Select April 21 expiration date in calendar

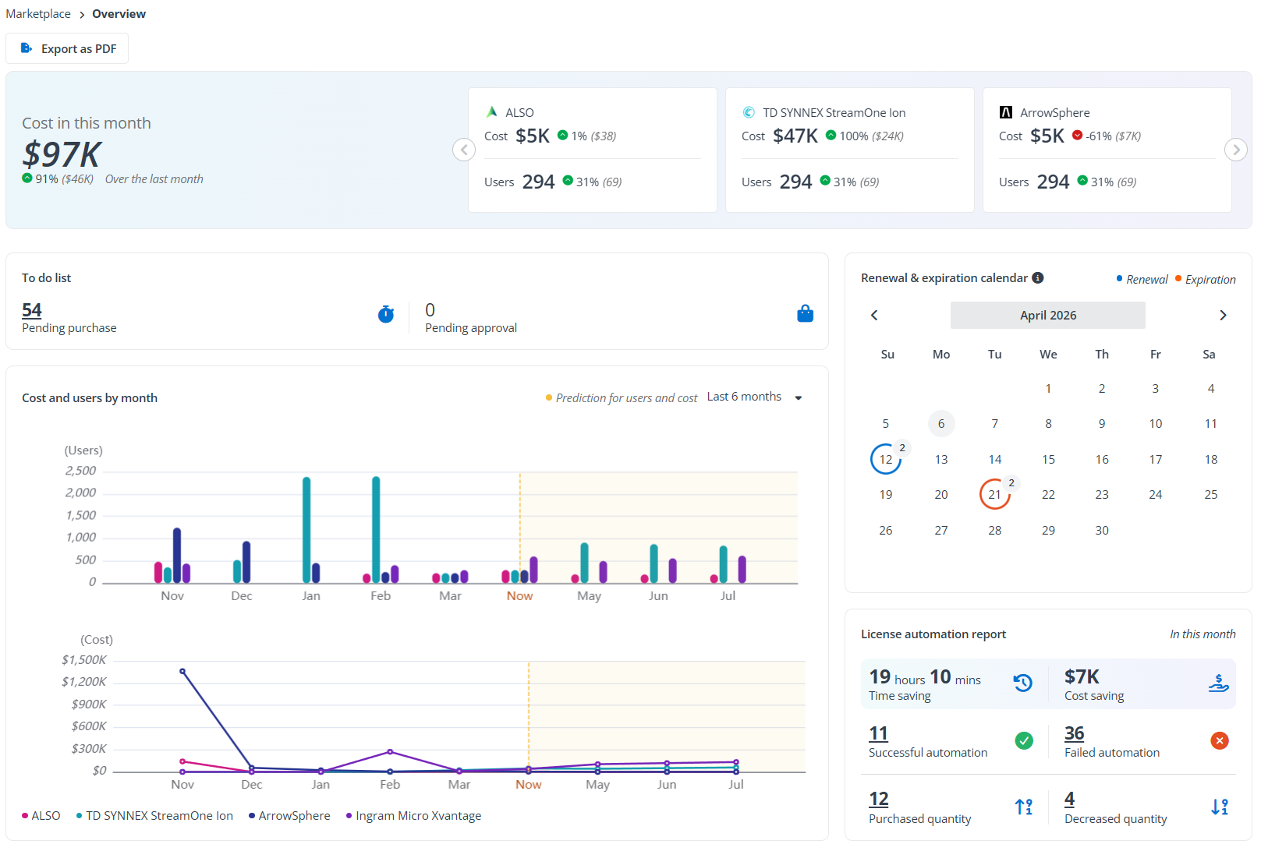(994, 495)
